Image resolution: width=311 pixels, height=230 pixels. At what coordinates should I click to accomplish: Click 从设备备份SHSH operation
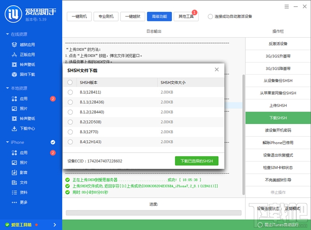(278, 81)
